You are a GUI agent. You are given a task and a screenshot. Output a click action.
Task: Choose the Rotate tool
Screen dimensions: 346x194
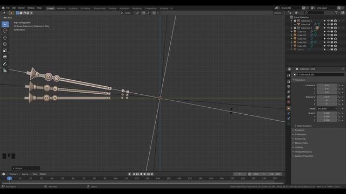(5, 44)
